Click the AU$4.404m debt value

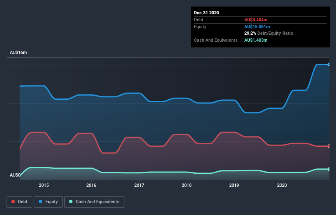(256, 20)
